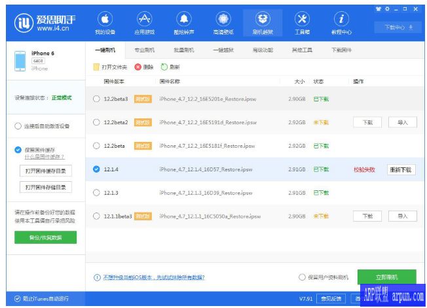Open the 下载中心 download center dropdown
Image resolution: width=427 pixels, height=308 pixels.
click(x=398, y=27)
